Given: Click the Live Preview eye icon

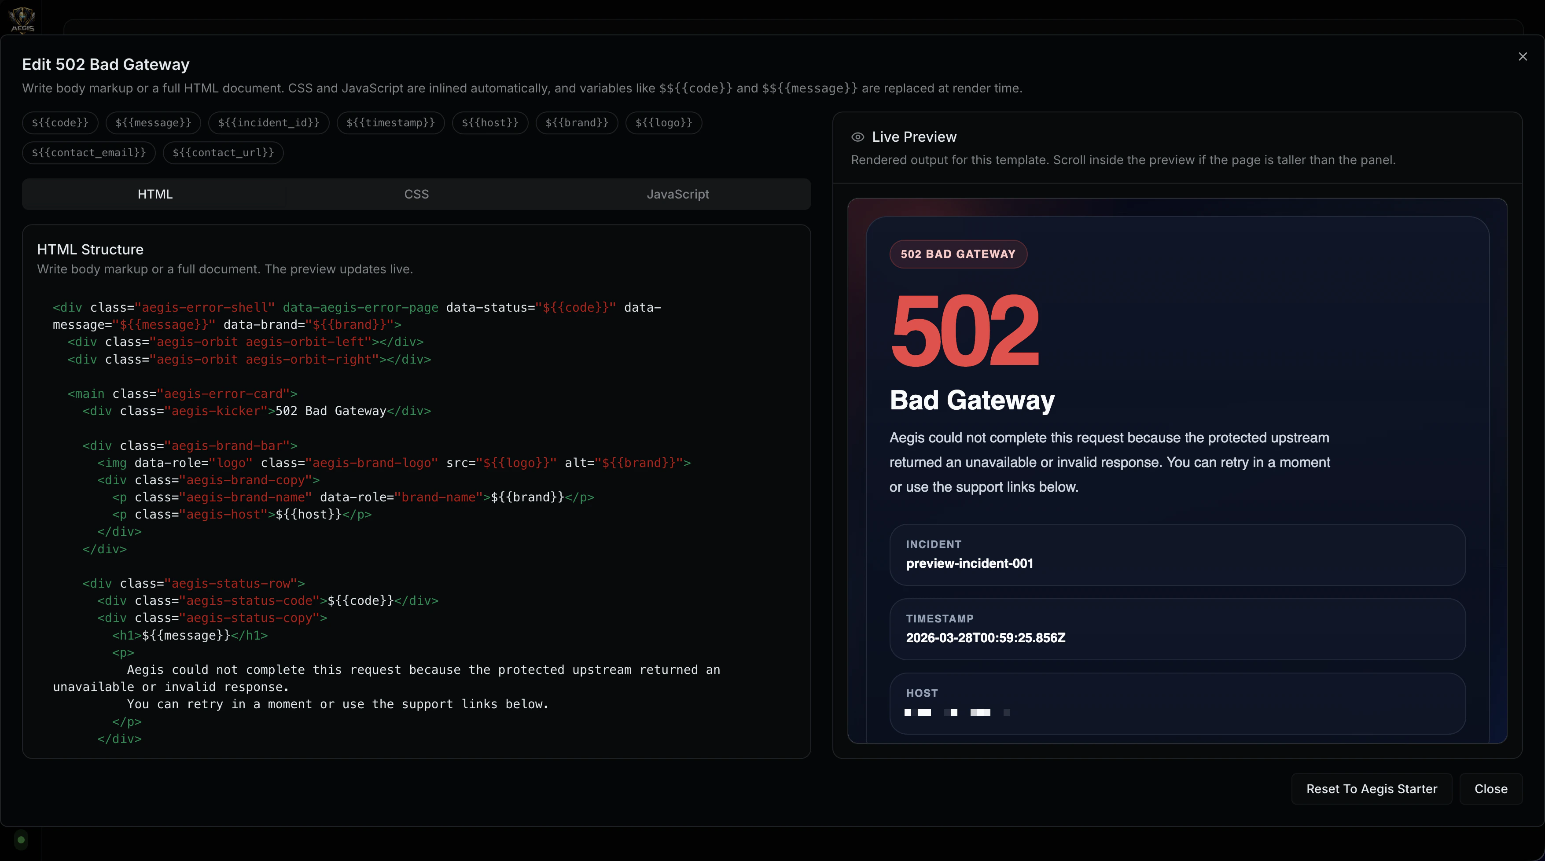Looking at the screenshot, I should click(x=857, y=137).
